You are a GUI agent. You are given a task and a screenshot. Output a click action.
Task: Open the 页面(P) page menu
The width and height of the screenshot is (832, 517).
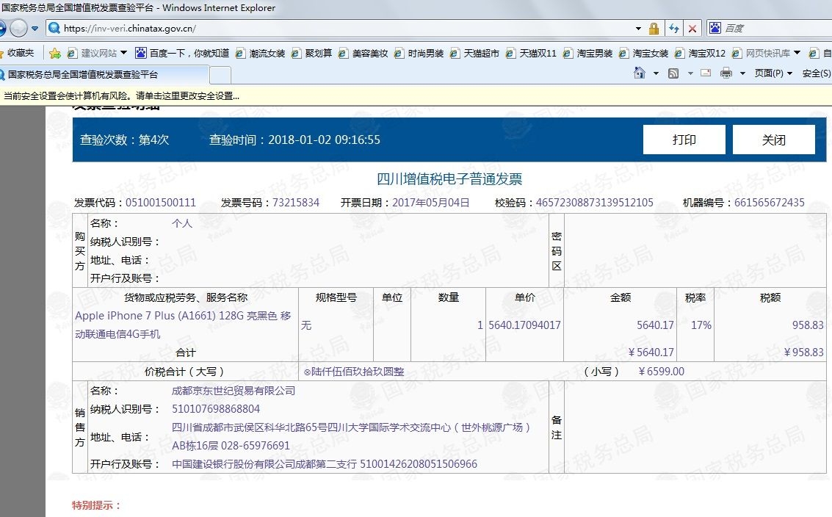773,73
